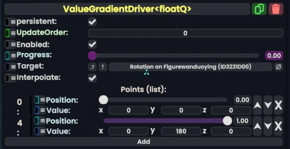
Task: Click the purple Progress slider knob
Action: click(x=92, y=56)
